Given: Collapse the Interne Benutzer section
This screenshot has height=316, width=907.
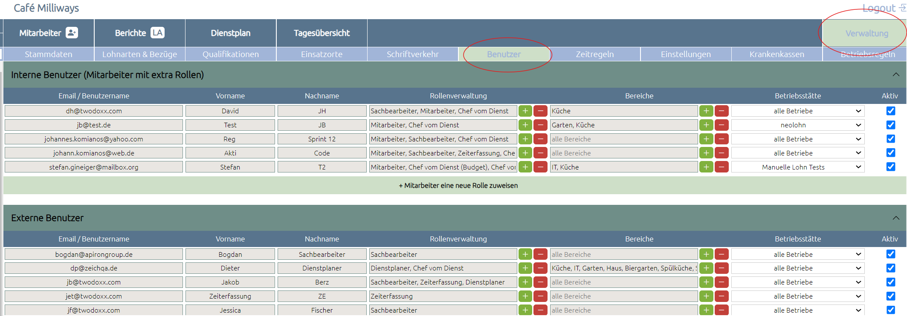Looking at the screenshot, I should (x=896, y=75).
